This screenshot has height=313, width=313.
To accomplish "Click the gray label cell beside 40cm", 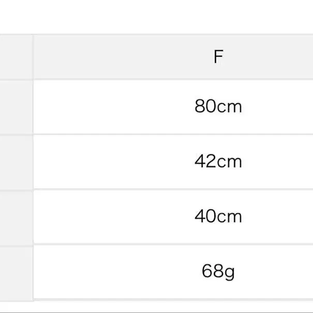I will [x=16, y=216].
